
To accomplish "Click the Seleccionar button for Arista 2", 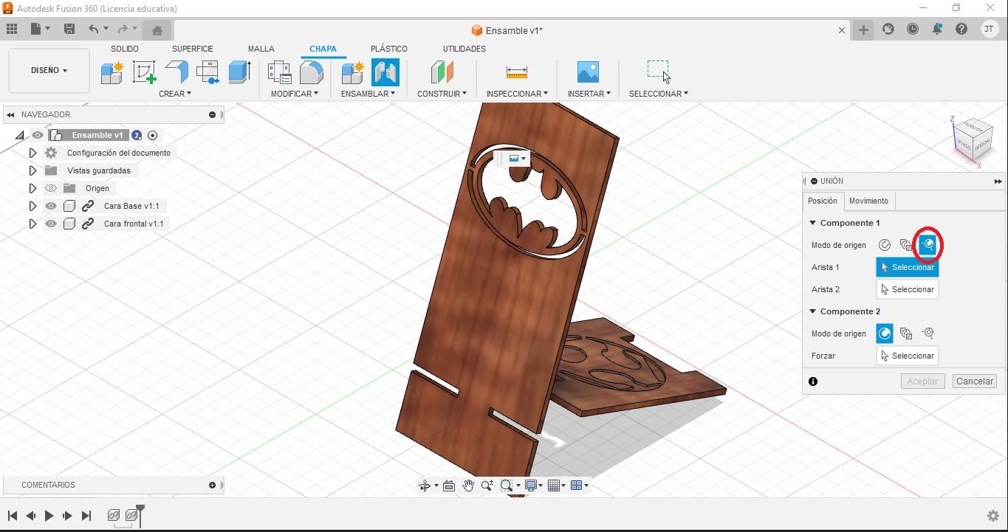I will pyautogui.click(x=907, y=289).
